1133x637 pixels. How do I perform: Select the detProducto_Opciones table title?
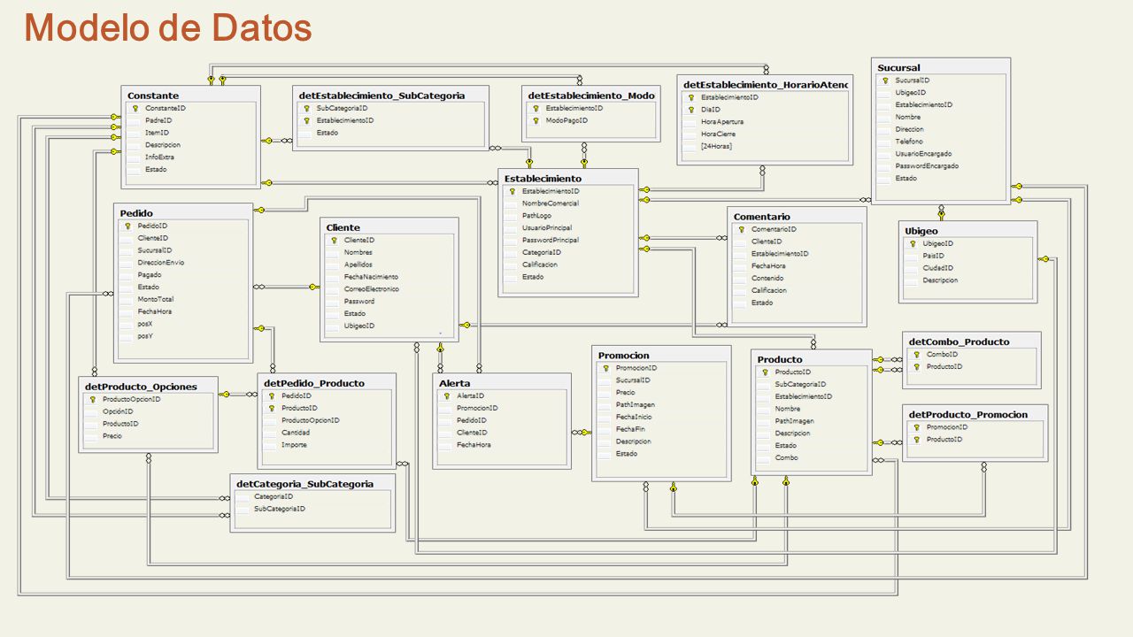pyautogui.click(x=140, y=387)
